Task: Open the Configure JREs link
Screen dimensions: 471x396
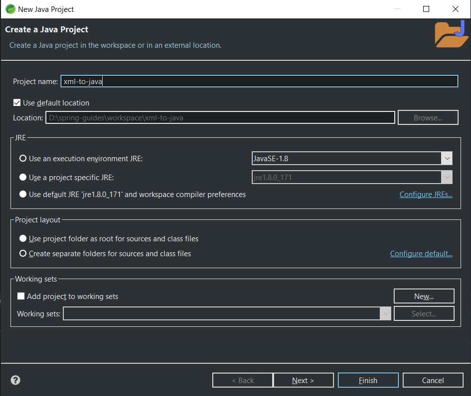Action: tap(426, 195)
